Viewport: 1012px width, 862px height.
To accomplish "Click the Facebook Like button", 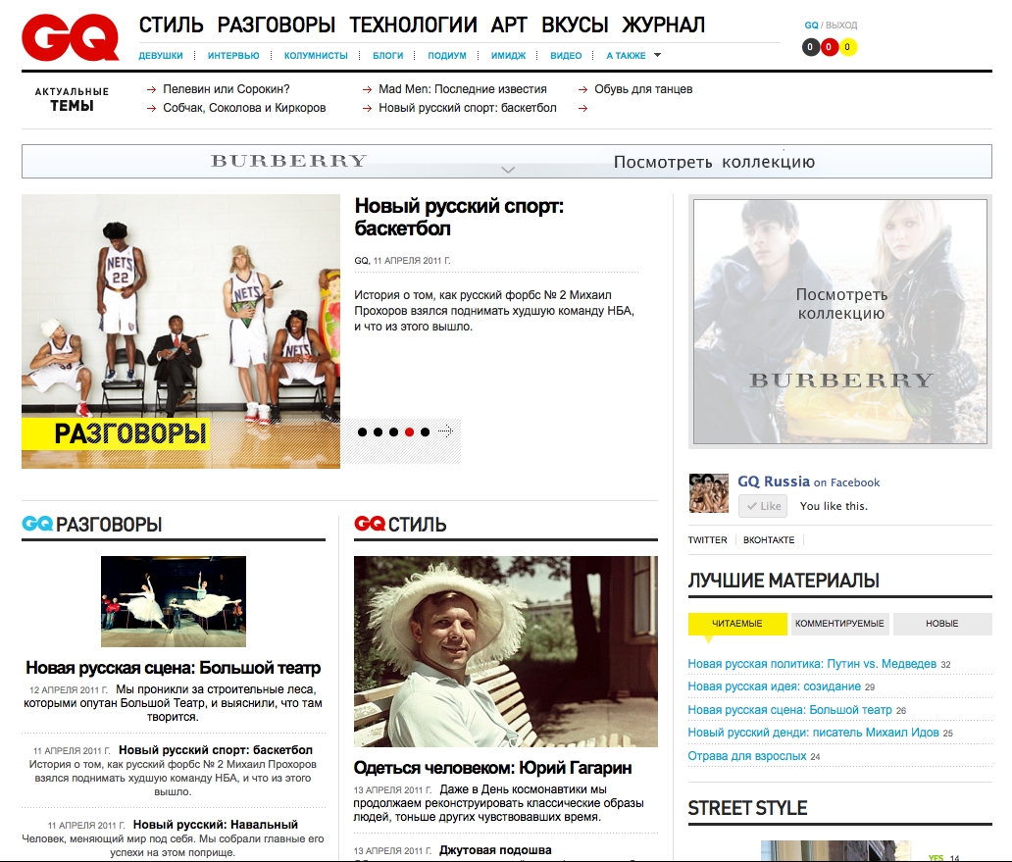I will point(764,506).
